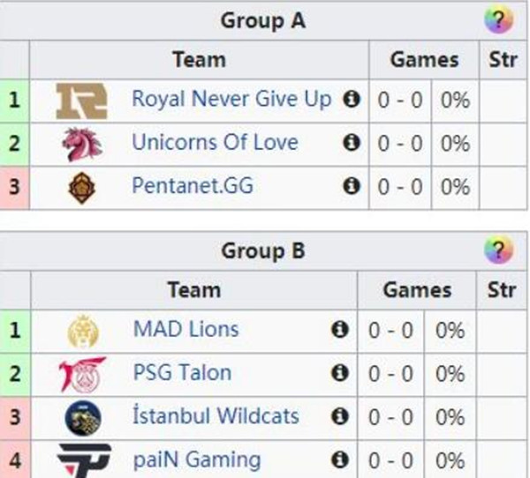Screen dimensions: 530x478
Task: Open the Unicorns Of Love team link
Action: [x=215, y=142]
